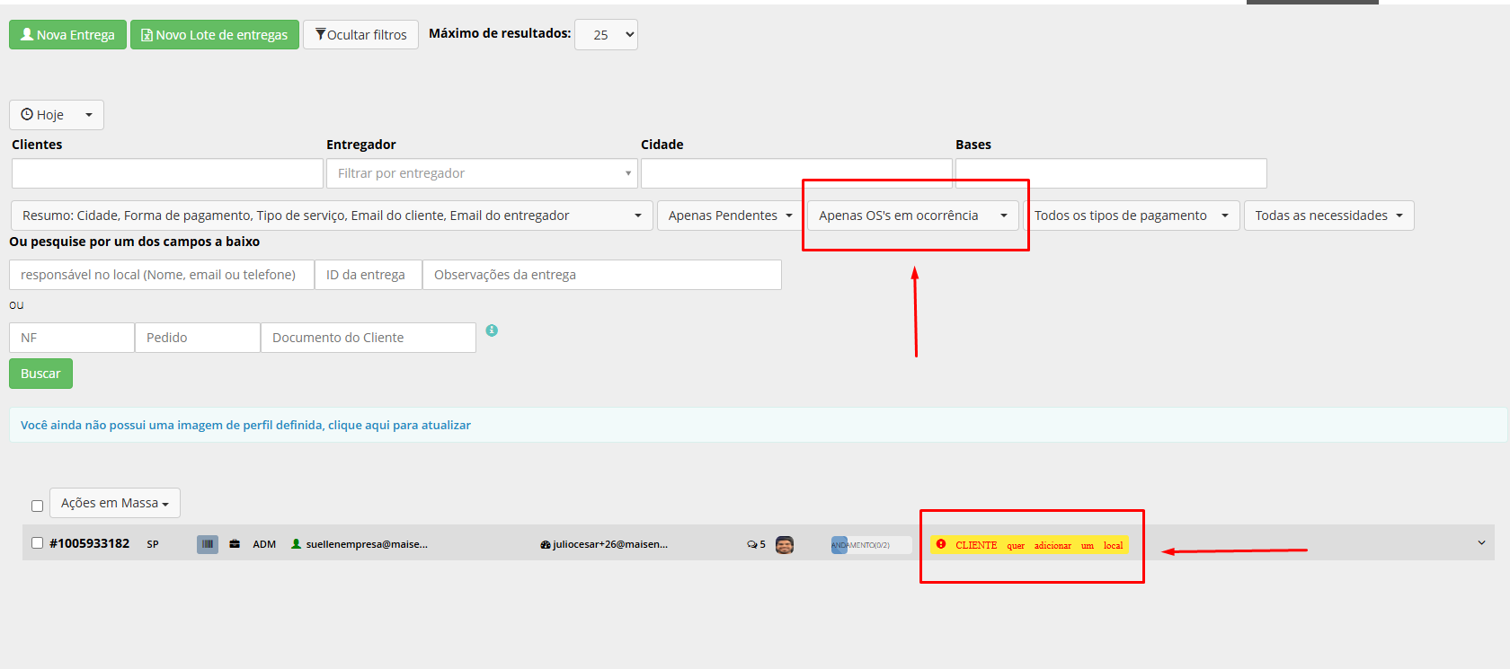
Task: Click the courier icon before juliocesar+26
Action: [545, 545]
